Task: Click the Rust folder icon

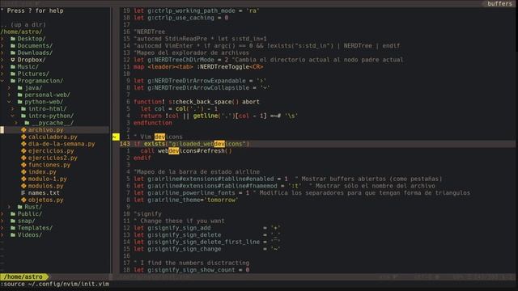Action: point(19,207)
